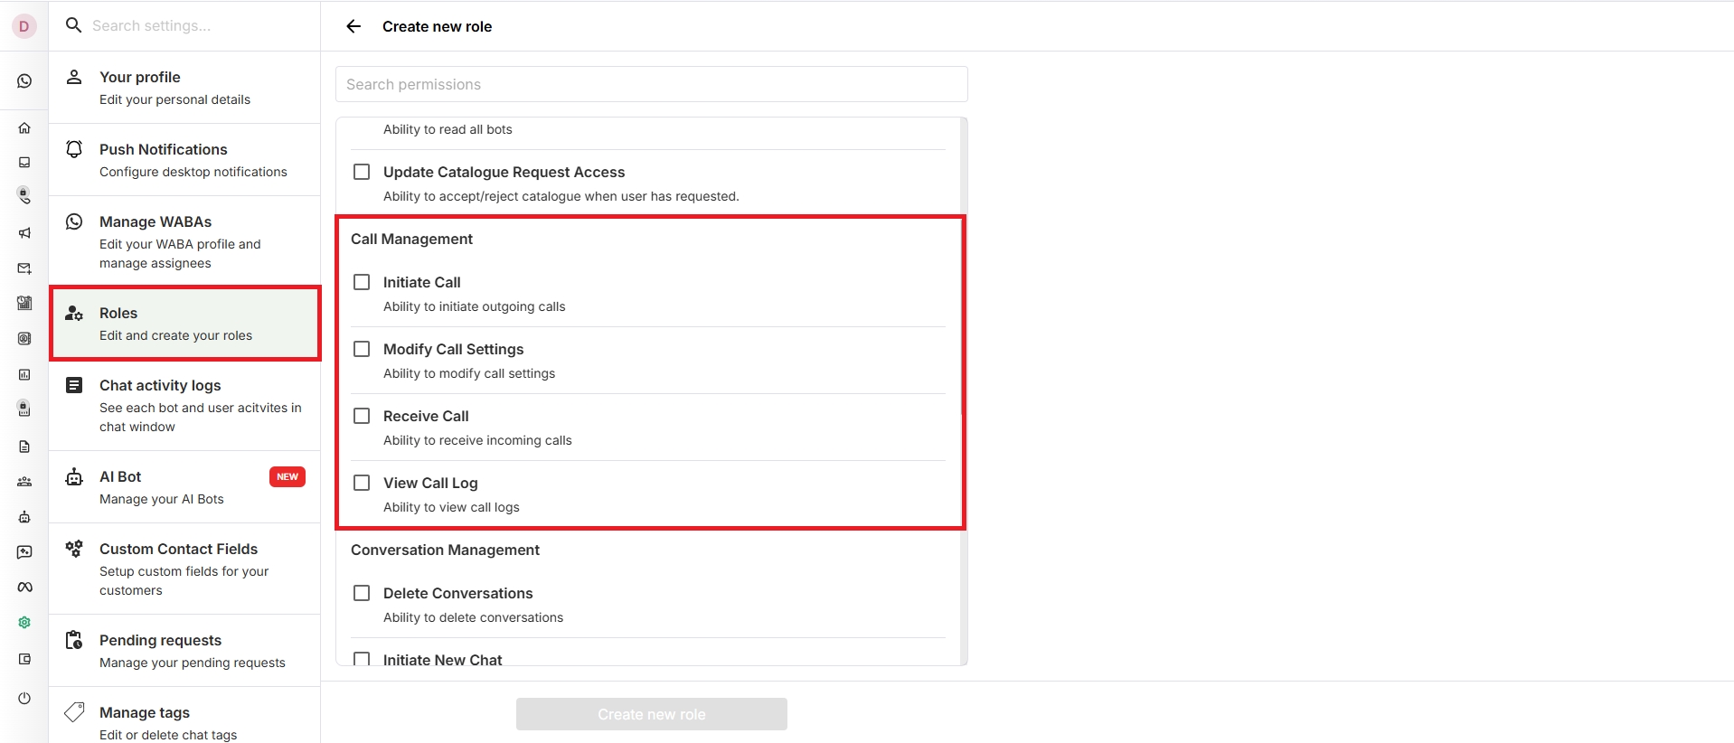Viewport: 1734px width, 743px height.
Task: Select Manage WABAs in settings list
Action: tap(184, 241)
